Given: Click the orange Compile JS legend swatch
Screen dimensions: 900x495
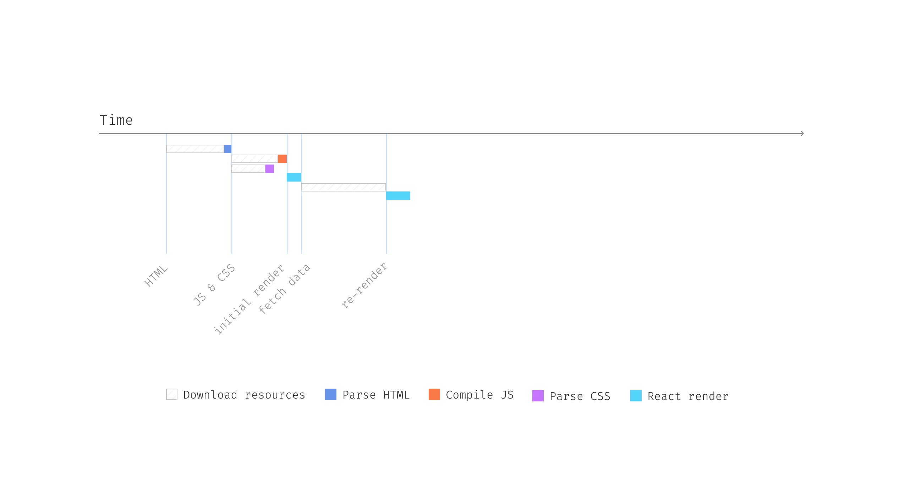Looking at the screenshot, I should (434, 394).
